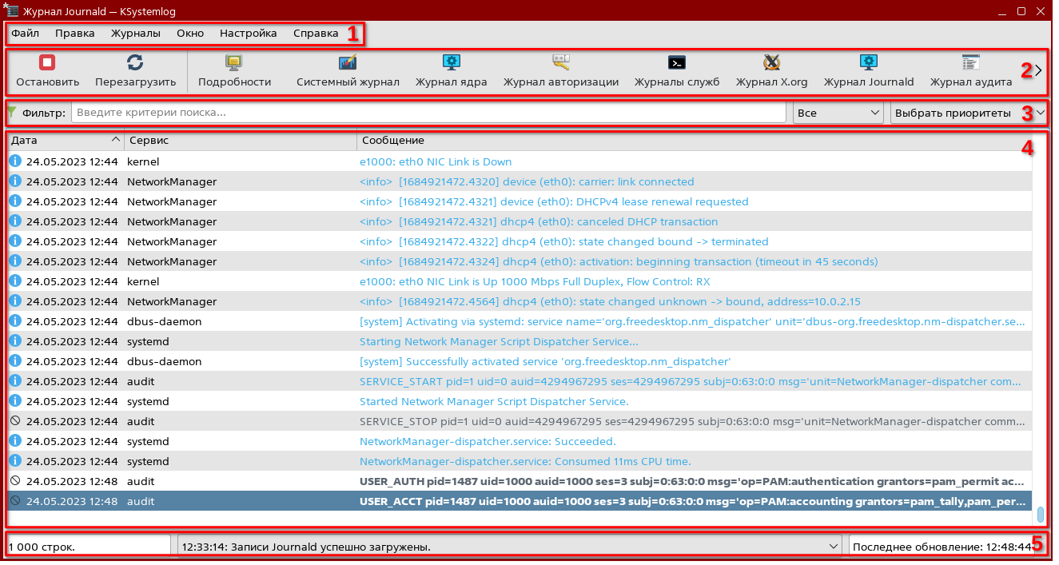Expand the toolbar overflow chevron

1038,70
